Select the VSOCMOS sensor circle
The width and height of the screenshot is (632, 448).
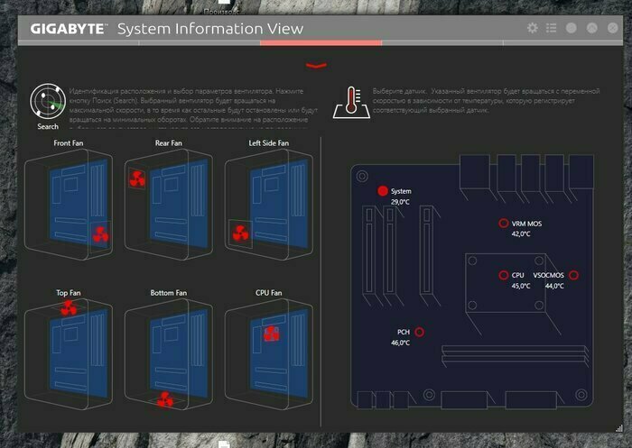point(573,275)
